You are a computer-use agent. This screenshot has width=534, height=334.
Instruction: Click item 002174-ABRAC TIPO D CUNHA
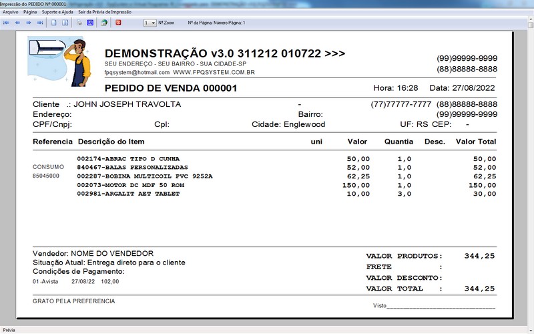[128, 159]
